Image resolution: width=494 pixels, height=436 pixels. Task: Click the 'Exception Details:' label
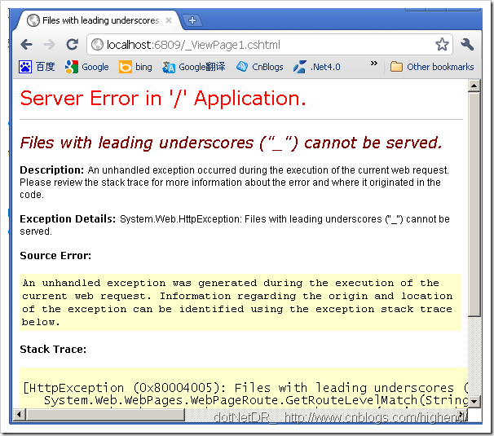click(68, 219)
